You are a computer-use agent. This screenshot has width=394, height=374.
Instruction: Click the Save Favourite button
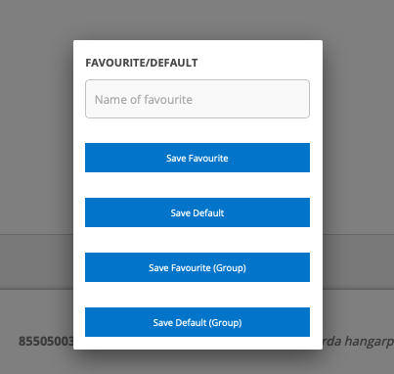197,158
